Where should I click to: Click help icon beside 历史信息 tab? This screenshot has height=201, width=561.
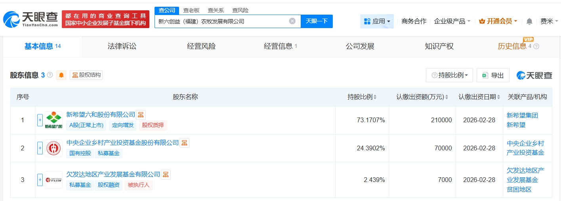point(536,46)
